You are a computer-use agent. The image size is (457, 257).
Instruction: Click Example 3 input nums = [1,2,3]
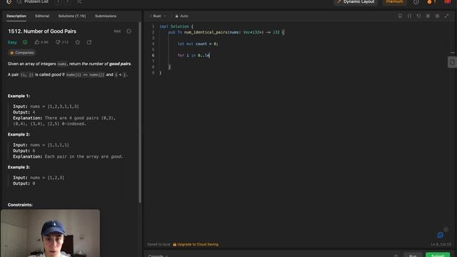(39, 178)
